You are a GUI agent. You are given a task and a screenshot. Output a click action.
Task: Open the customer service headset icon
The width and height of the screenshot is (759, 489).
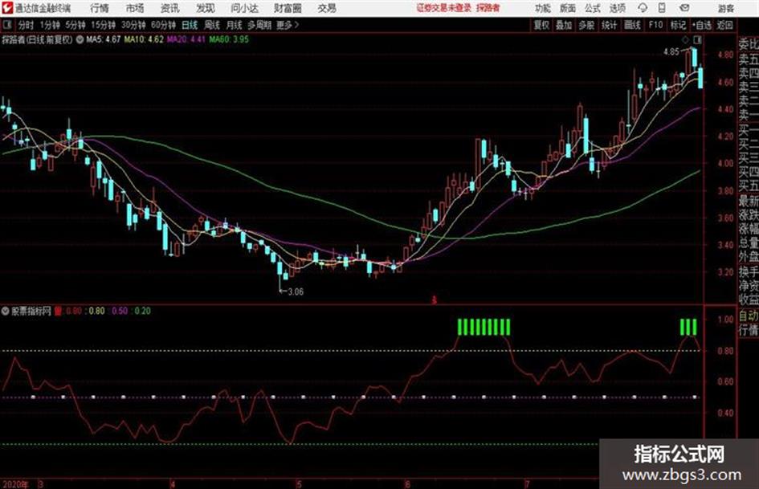643,8
